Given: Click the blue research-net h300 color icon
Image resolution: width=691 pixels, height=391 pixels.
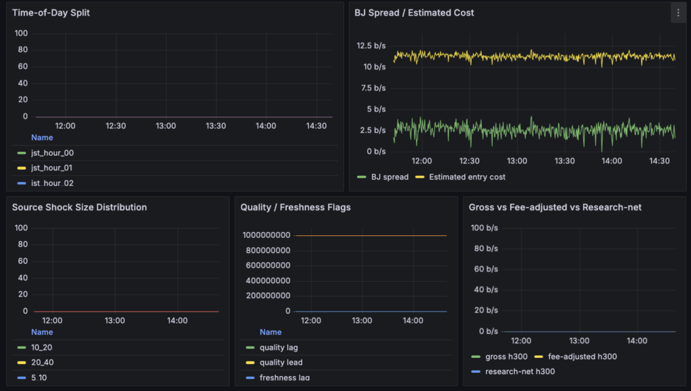Looking at the screenshot, I should click(476, 371).
